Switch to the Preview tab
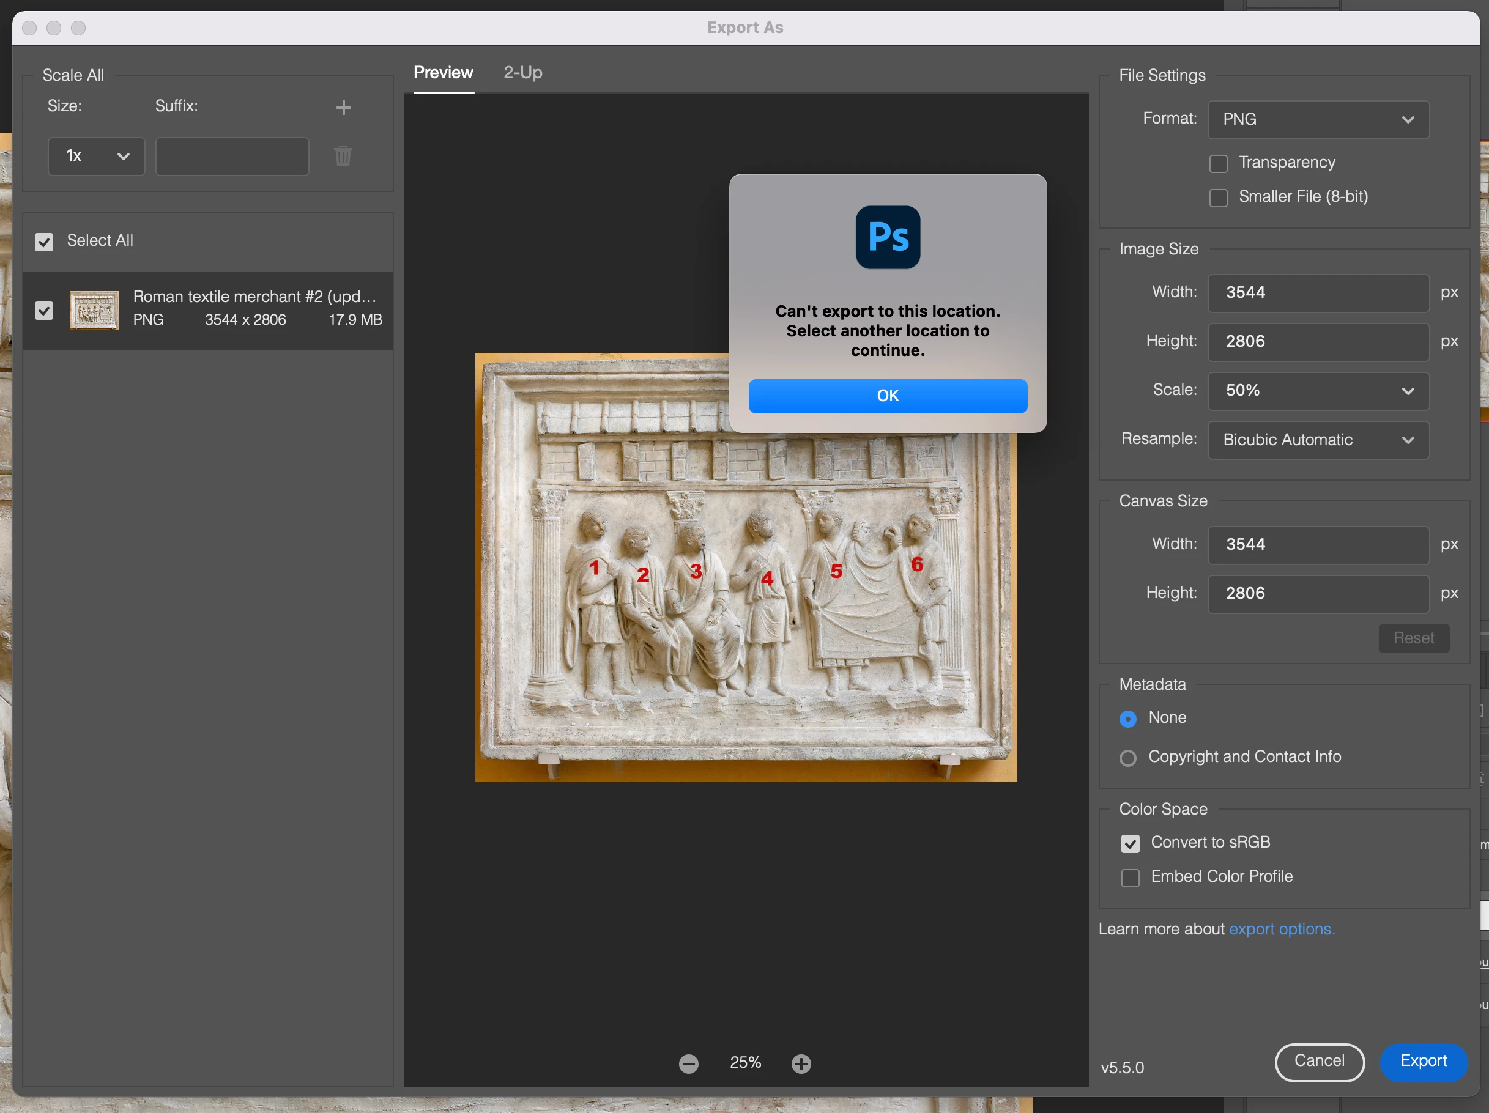This screenshot has width=1489, height=1113. pyautogui.click(x=443, y=73)
